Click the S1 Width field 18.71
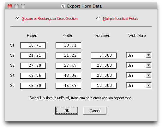Viewport: 162px width, 129px height. [x=68, y=45]
